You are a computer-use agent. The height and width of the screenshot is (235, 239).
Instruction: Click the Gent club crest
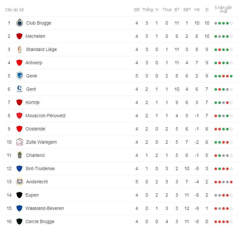coord(20,89)
